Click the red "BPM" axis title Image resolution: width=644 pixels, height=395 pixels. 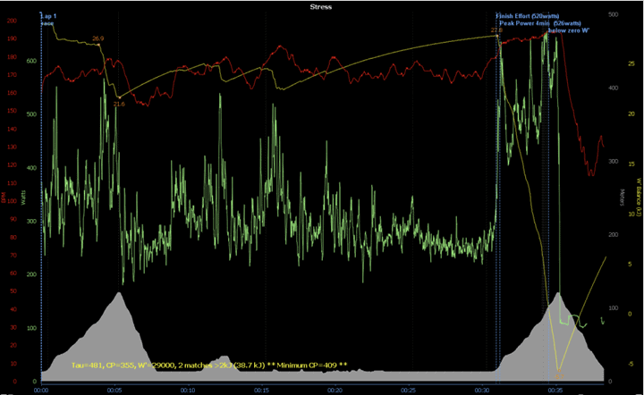(4, 197)
